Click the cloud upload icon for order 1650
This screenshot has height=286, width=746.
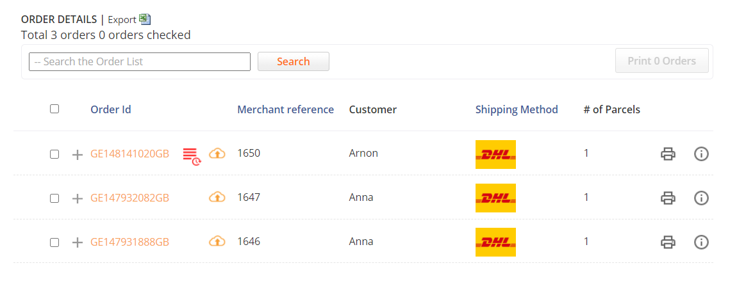(x=218, y=154)
